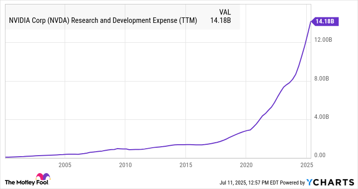Click the 2015 x-axis label
Screen dimensions: 358x189
[x=186, y=165]
